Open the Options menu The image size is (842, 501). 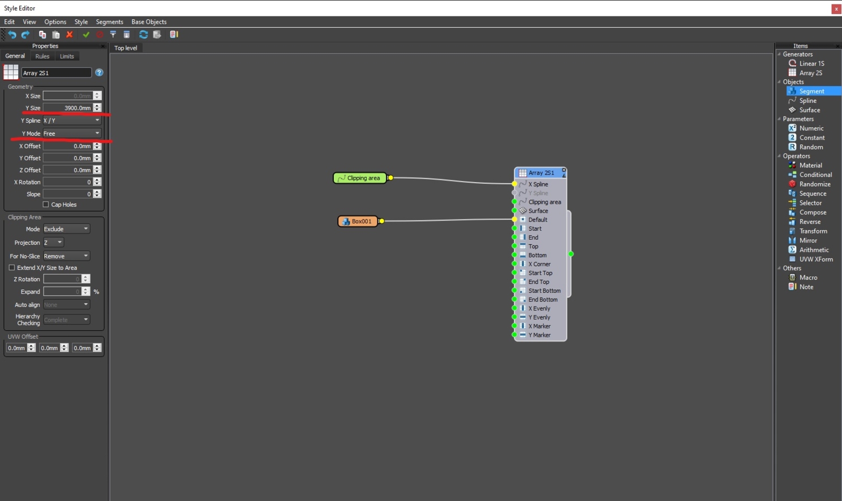coord(55,22)
